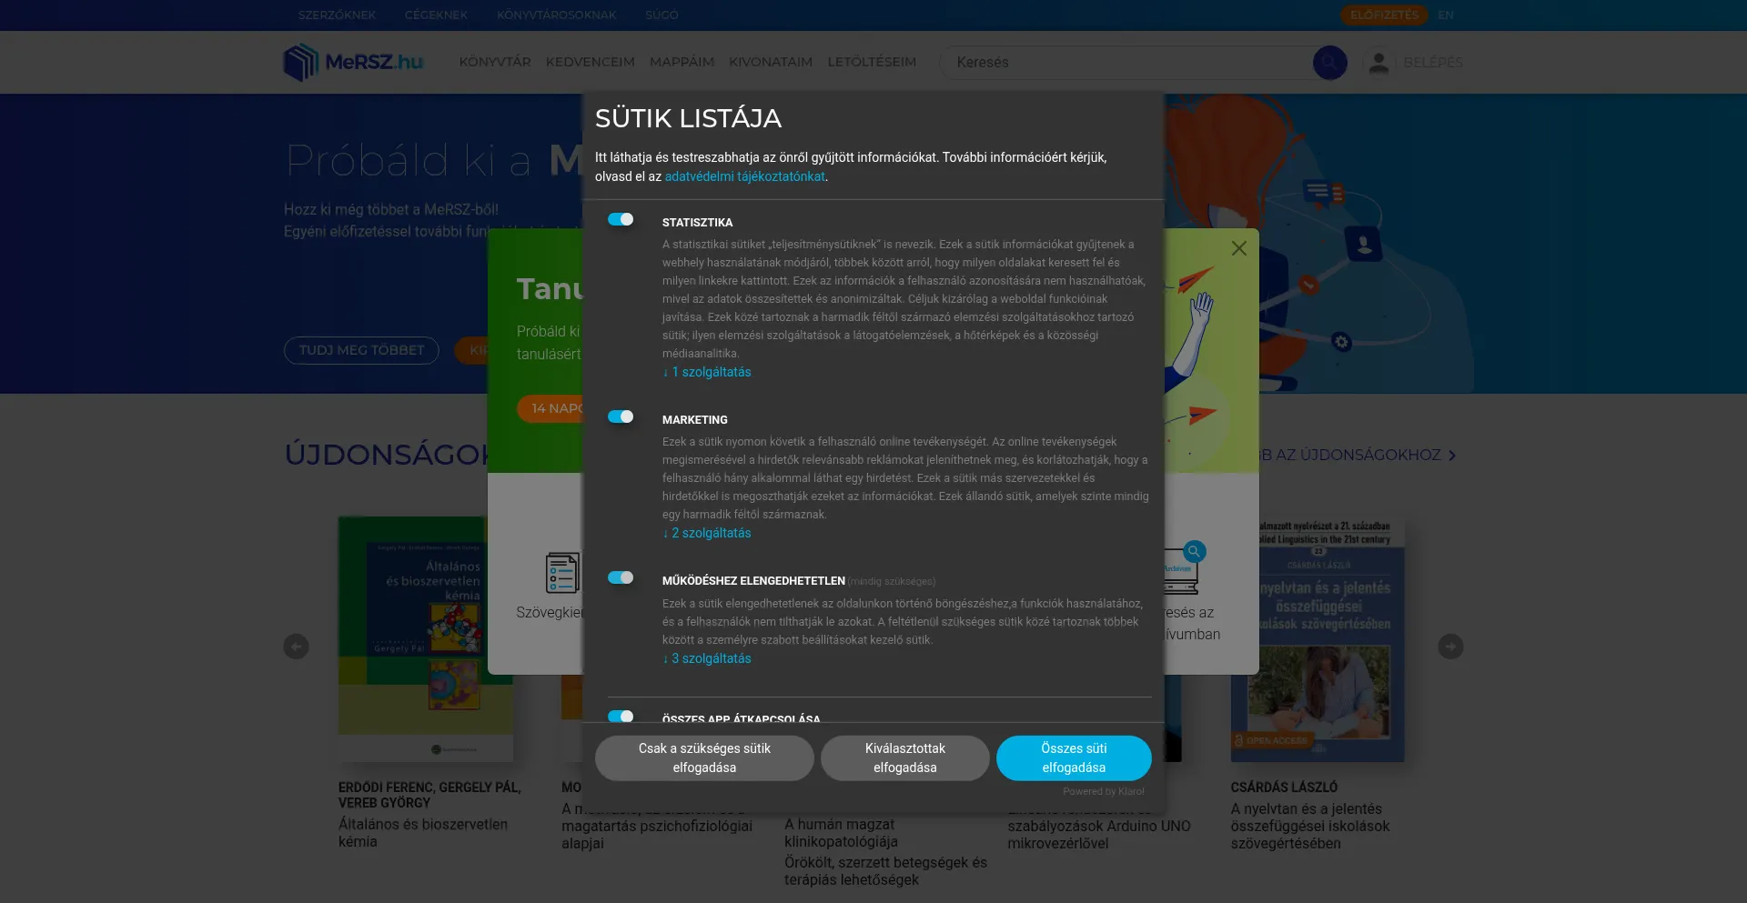
Task: Open the LETÖLTÉSEIM menu
Action: 872,62
